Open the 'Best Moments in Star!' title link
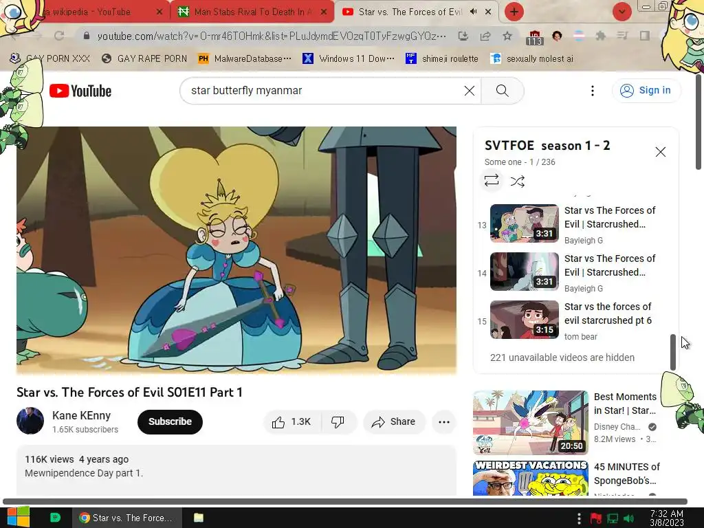 [625, 403]
